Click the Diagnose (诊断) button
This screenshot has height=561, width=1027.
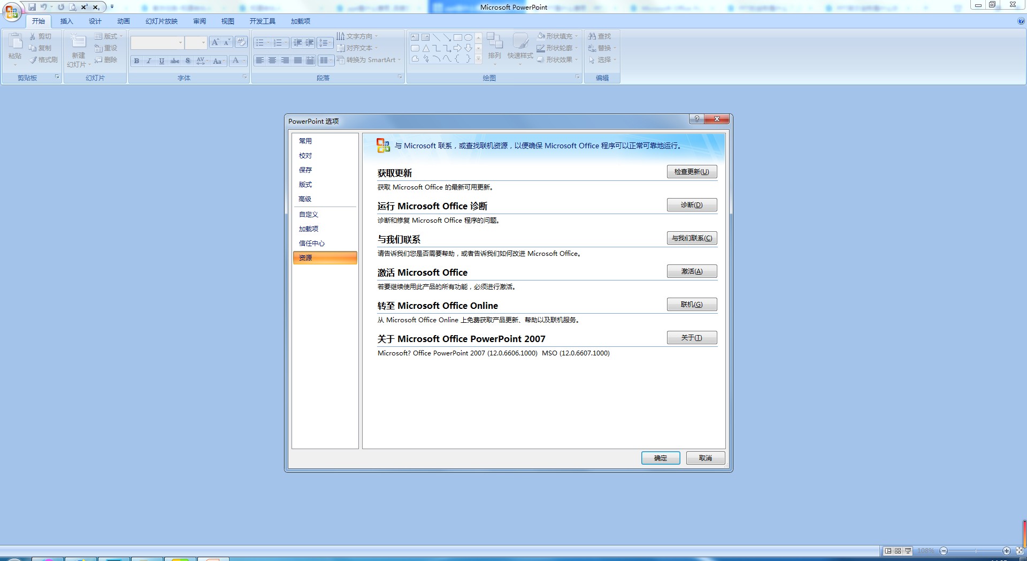(x=692, y=205)
